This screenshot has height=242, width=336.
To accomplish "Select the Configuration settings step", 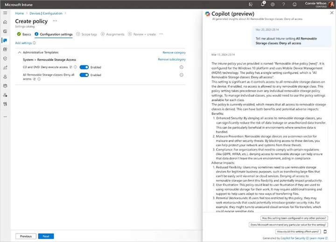I will [x=54, y=34].
